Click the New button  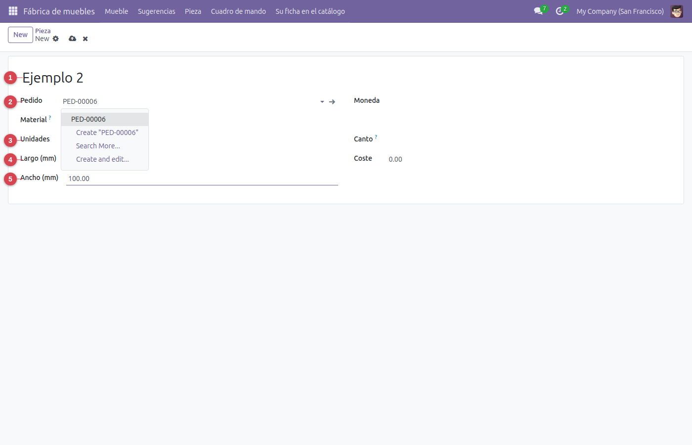coord(20,35)
